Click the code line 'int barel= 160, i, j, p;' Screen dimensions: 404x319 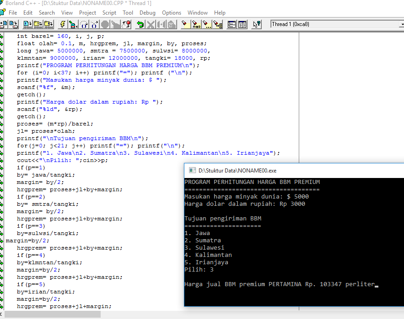pyautogui.click(x=60, y=36)
